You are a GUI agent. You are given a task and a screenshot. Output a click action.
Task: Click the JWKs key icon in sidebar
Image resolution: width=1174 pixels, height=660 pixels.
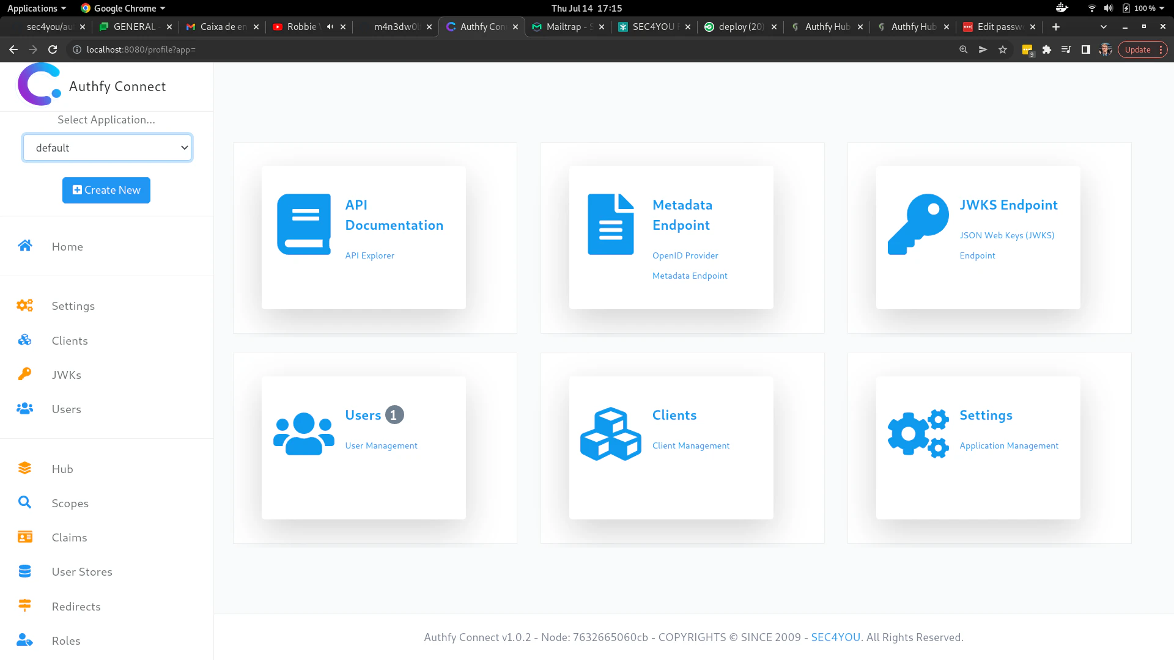click(x=24, y=374)
